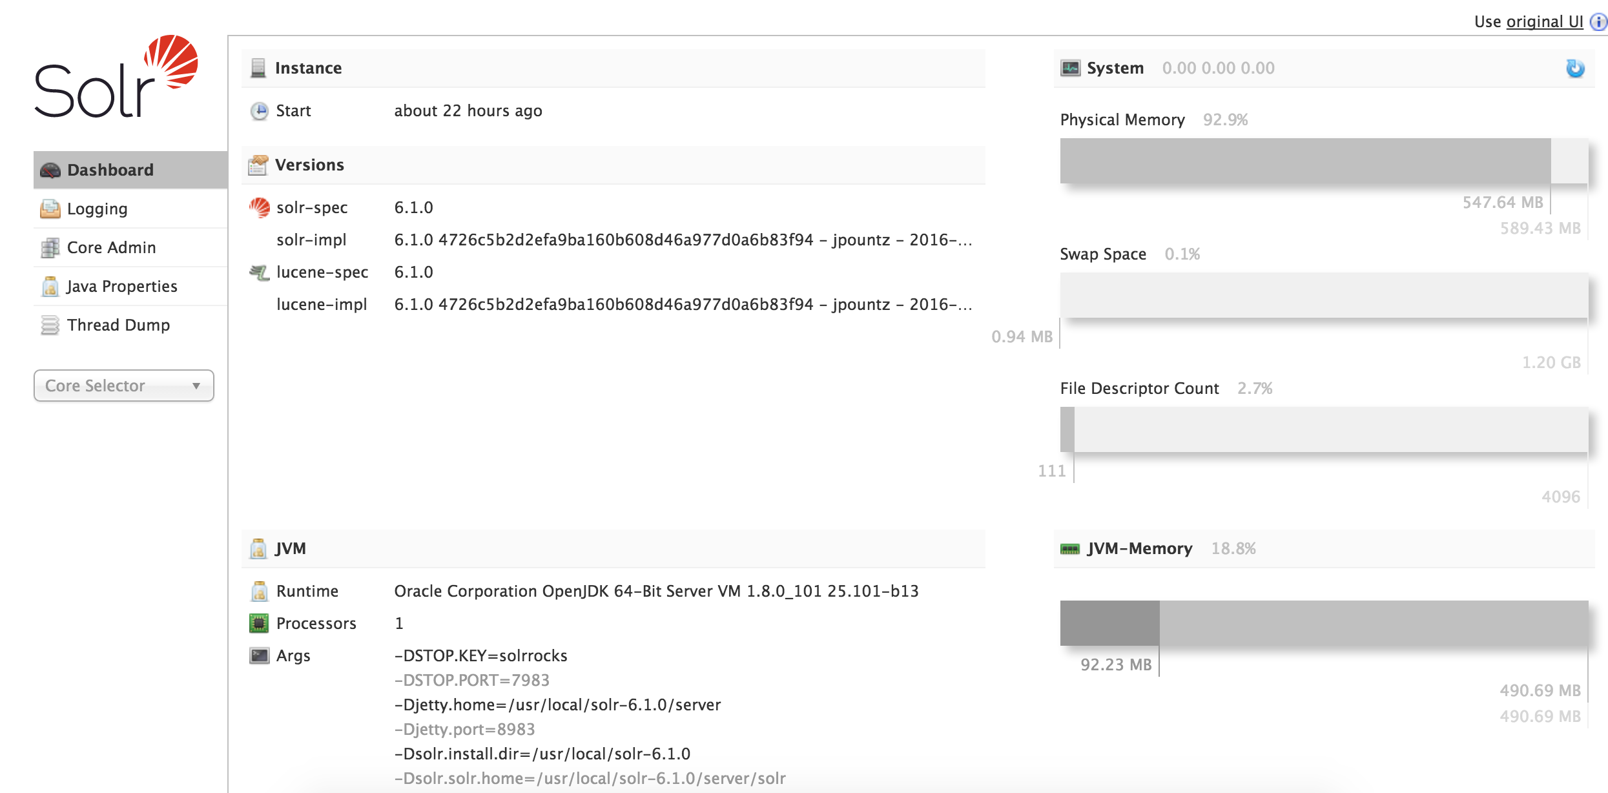The width and height of the screenshot is (1608, 793).
Task: Click the -DSTOP.KEY=solrrocks argument
Action: click(481, 655)
